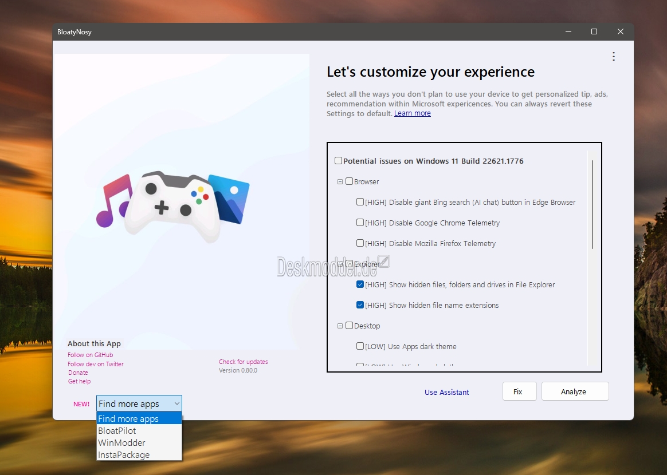Click the Analyze button
Image resolution: width=667 pixels, height=475 pixels.
[575, 391]
